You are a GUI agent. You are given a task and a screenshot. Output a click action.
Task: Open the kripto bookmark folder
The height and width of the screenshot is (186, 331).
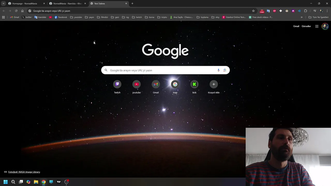coord(162,17)
